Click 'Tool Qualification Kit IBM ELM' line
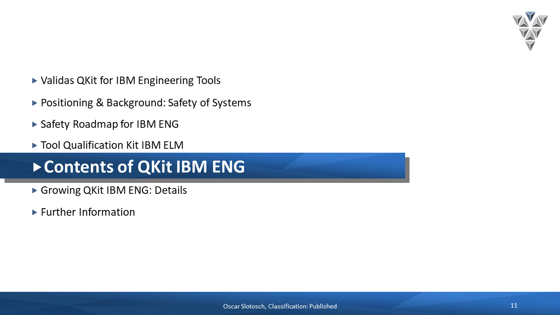Screen dimensions: 560x315 [x=112, y=145]
